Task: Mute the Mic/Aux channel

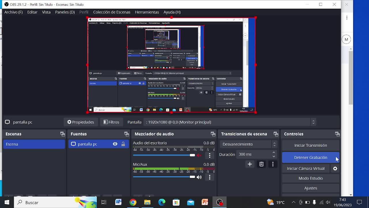Action: (199, 177)
